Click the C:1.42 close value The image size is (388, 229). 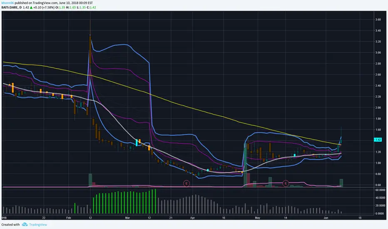[x=91, y=7]
